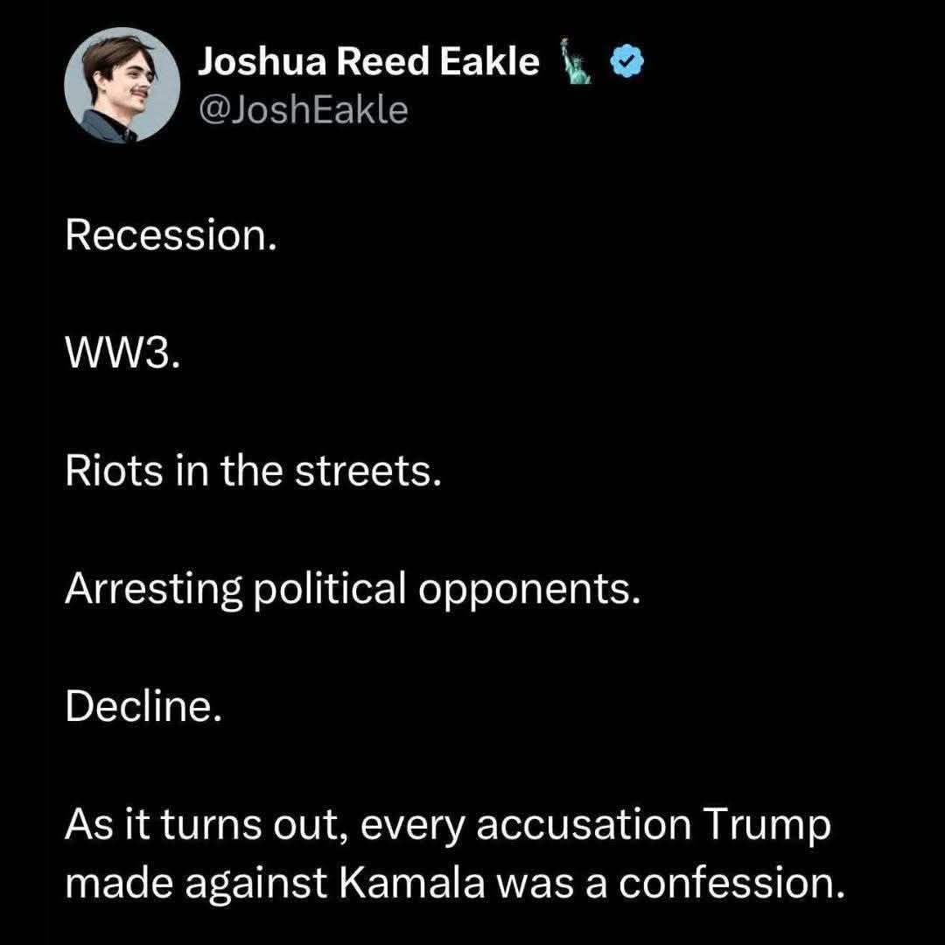Click the "WW3." line of text
This screenshot has width=945, height=945.
point(122,355)
